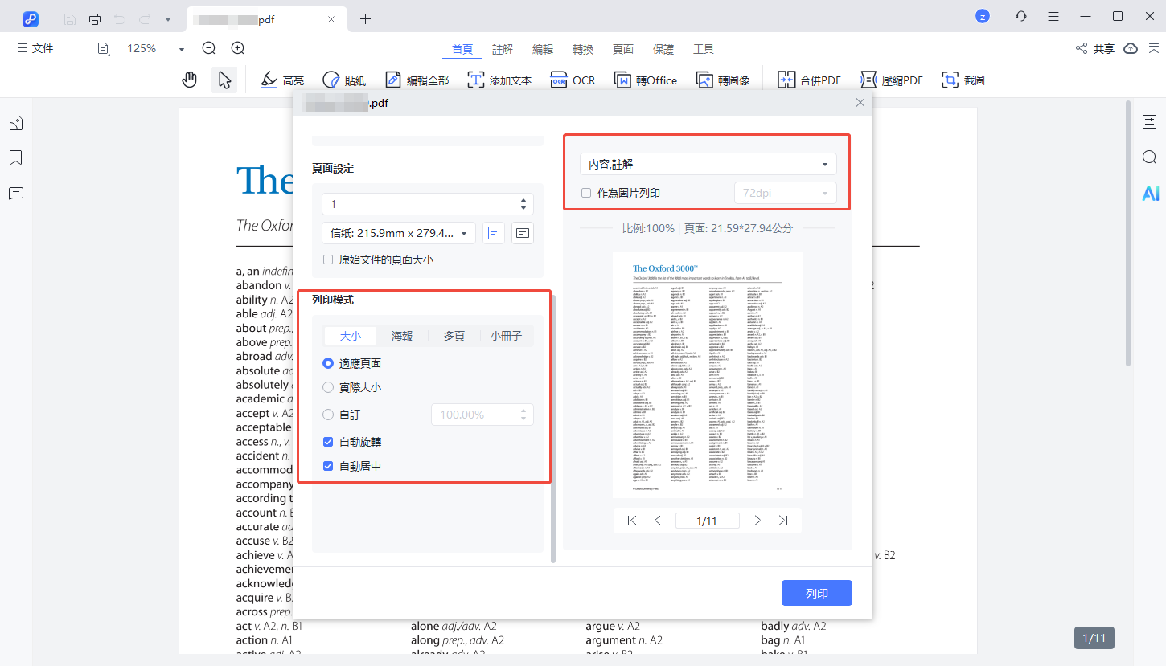Click the 轉Office conversion tool
1166x666 pixels.
point(646,80)
